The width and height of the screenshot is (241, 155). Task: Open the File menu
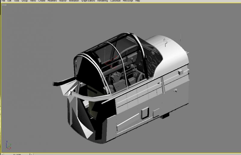[x=3, y=1]
